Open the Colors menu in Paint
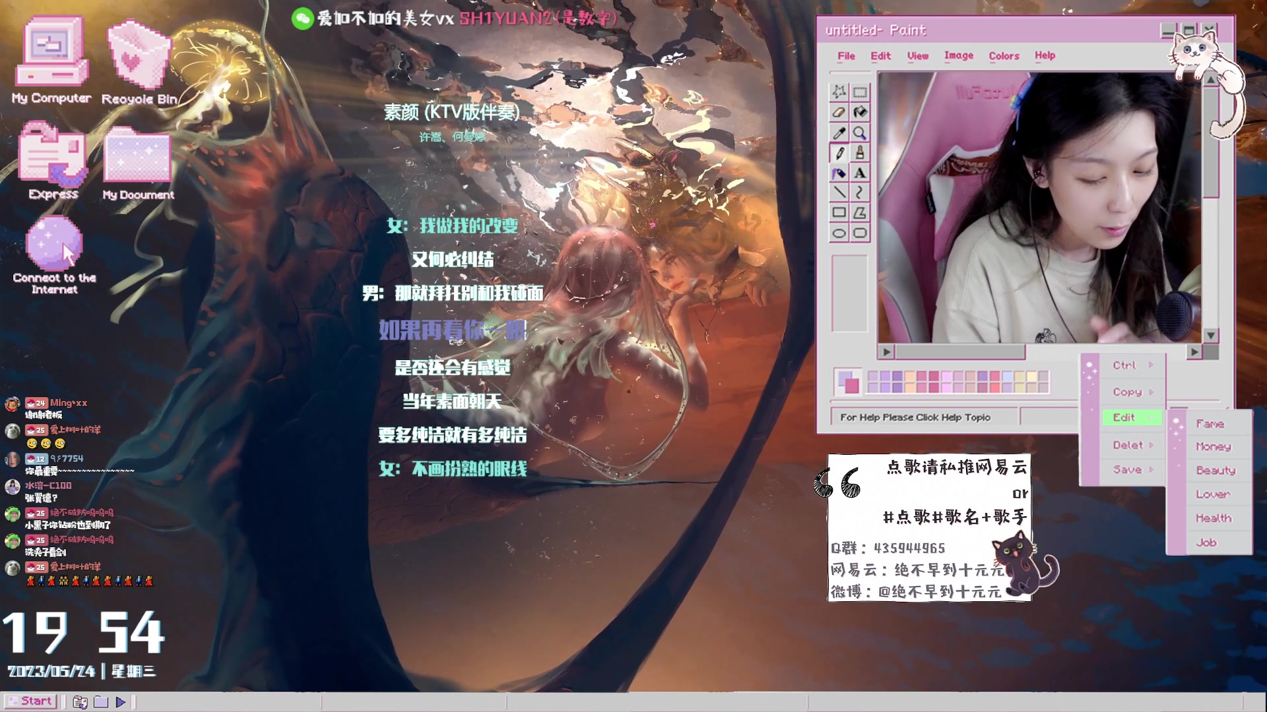The image size is (1267, 712). tap(1004, 56)
